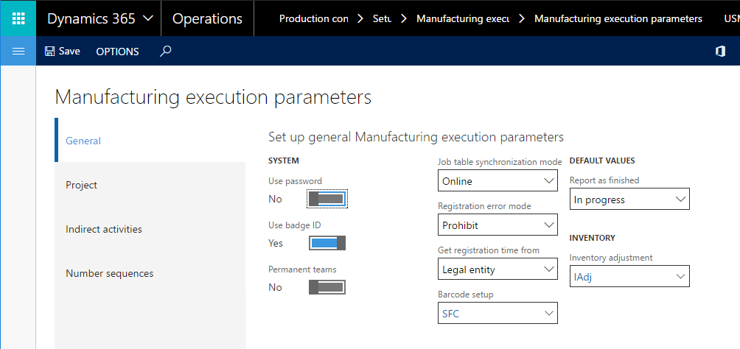Screen dimensions: 740x349
Task: Click the Production control breadcrumb link
Action: (314, 19)
